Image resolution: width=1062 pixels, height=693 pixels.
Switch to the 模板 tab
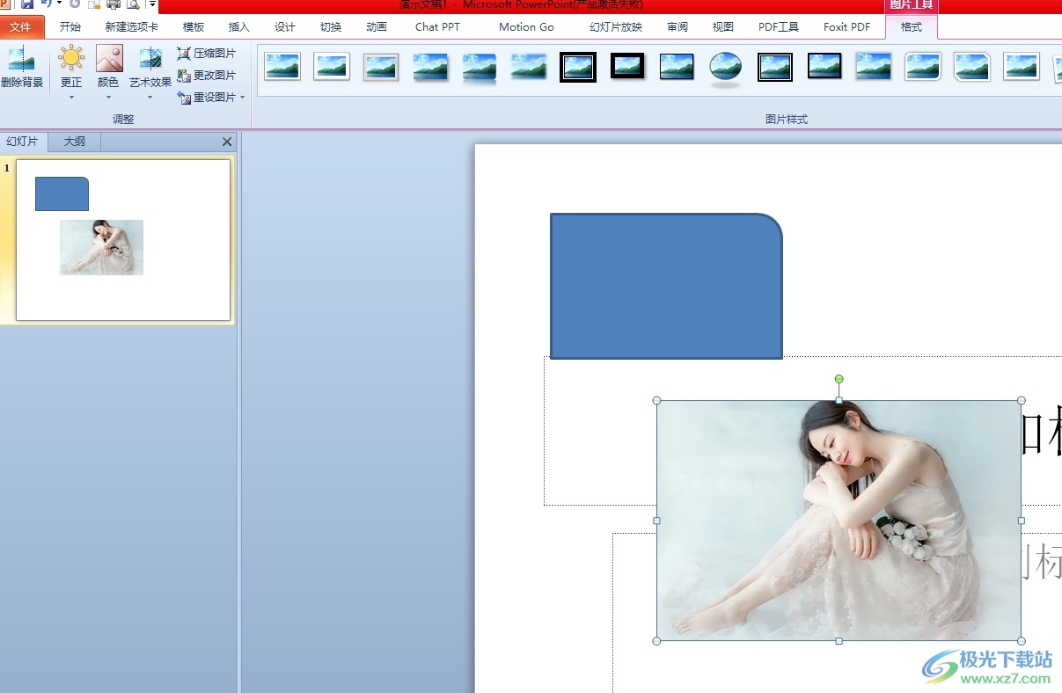tap(194, 27)
